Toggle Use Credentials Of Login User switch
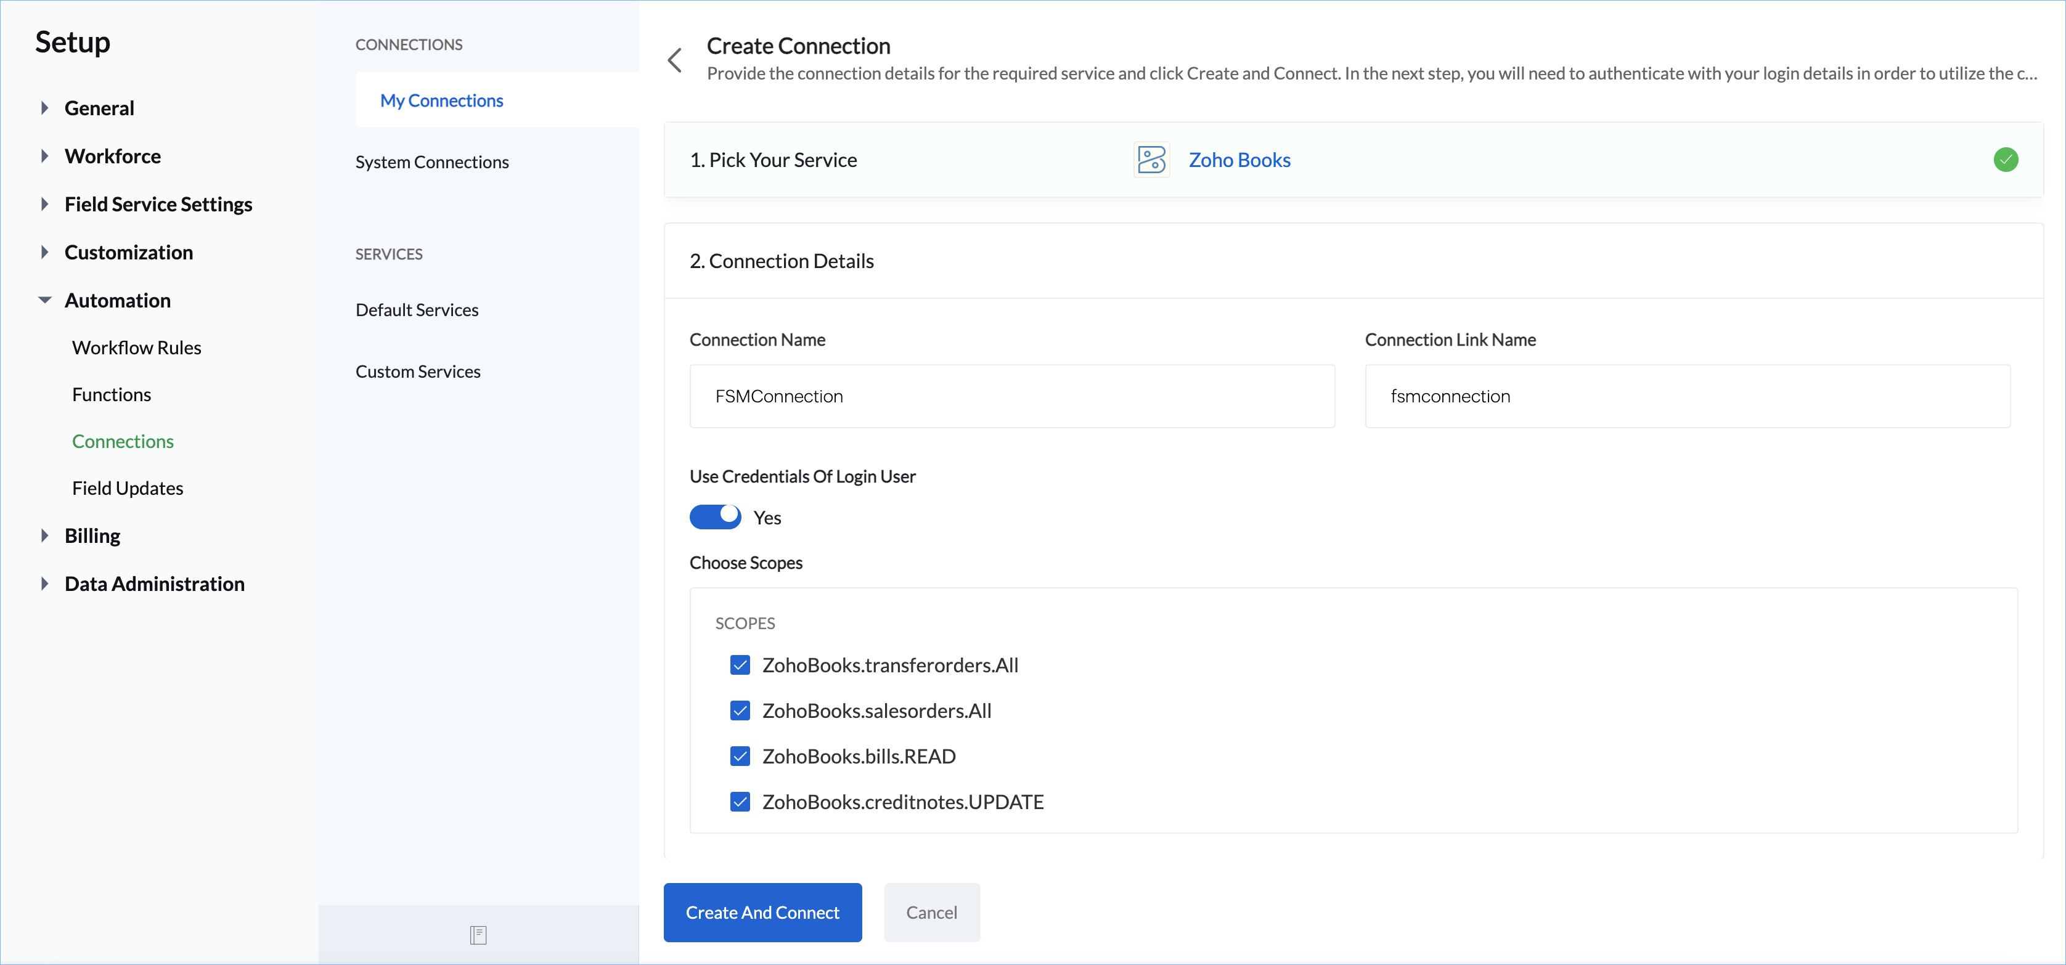Screen dimensions: 2066x965 coord(716,516)
